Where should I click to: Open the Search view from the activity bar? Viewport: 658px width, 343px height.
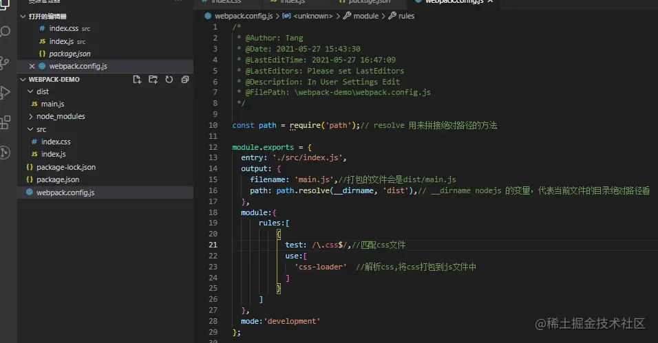point(5,32)
